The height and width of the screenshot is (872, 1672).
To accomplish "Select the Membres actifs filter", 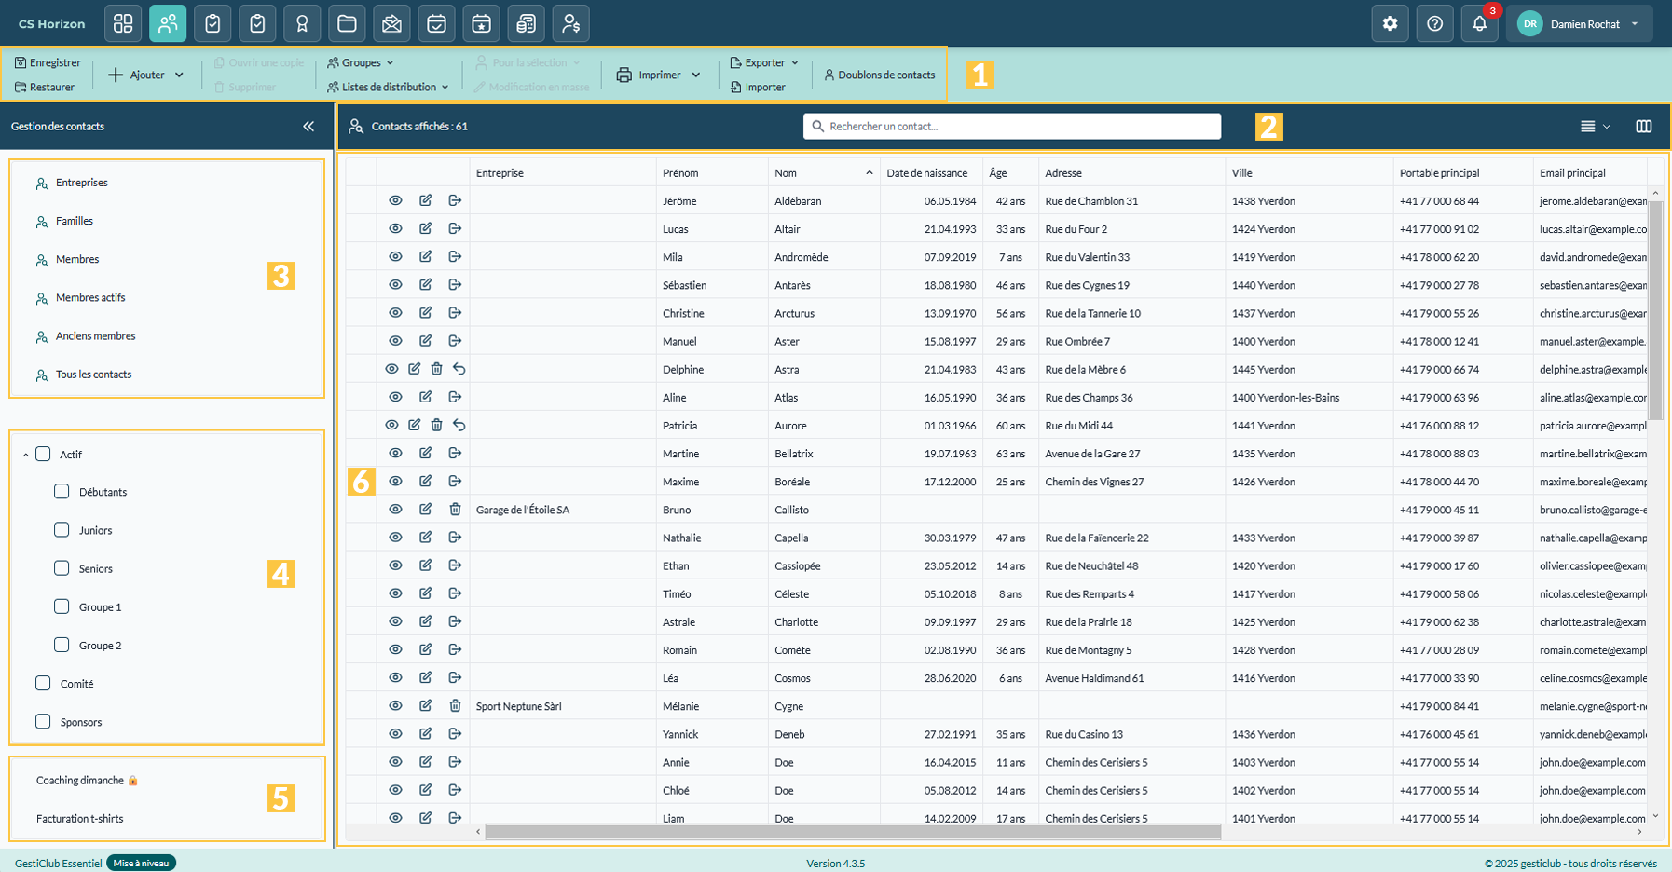I will (89, 298).
